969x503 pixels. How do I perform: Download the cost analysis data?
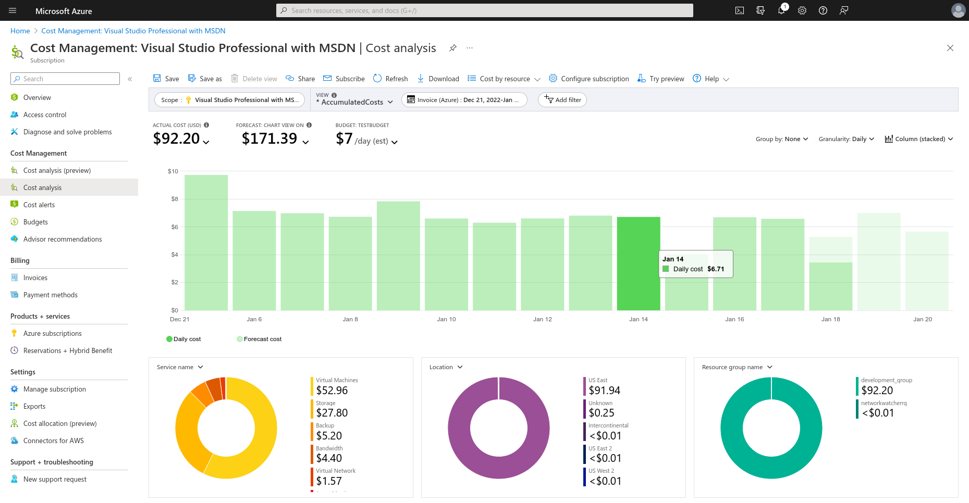438,79
